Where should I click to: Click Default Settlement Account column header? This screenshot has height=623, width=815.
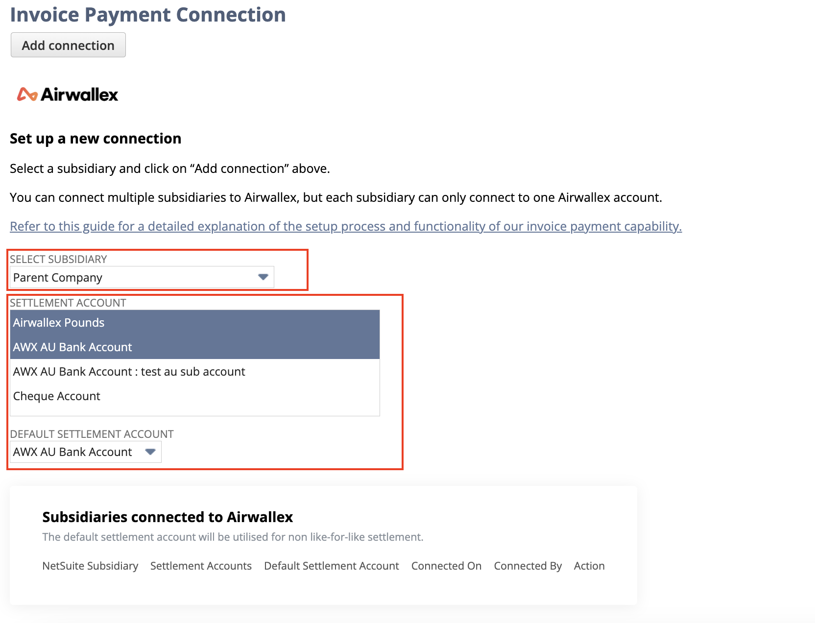coord(332,566)
